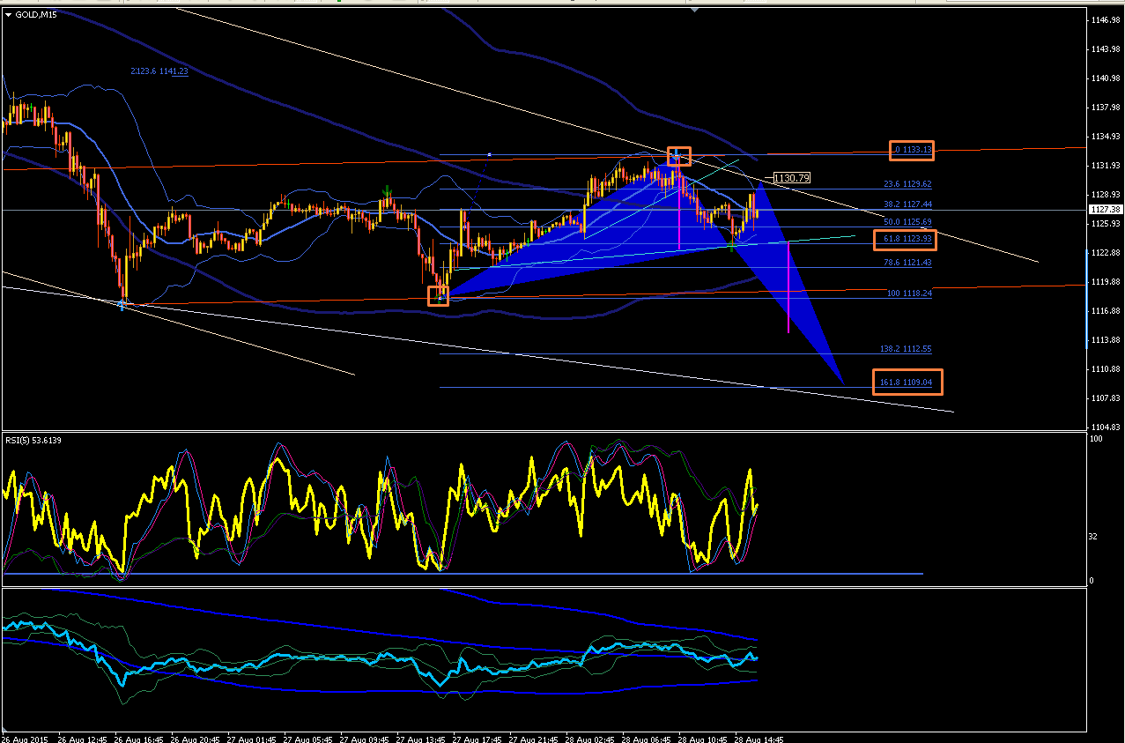Image resolution: width=1125 pixels, height=743 pixels.
Task: Select the green arrow marker above 27 Aug 09:45 candles
Action: point(386,190)
